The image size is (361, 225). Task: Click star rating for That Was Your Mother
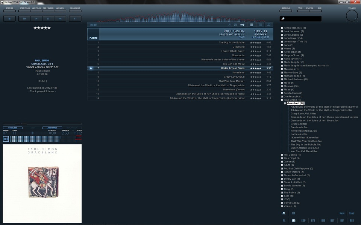(x=256, y=81)
